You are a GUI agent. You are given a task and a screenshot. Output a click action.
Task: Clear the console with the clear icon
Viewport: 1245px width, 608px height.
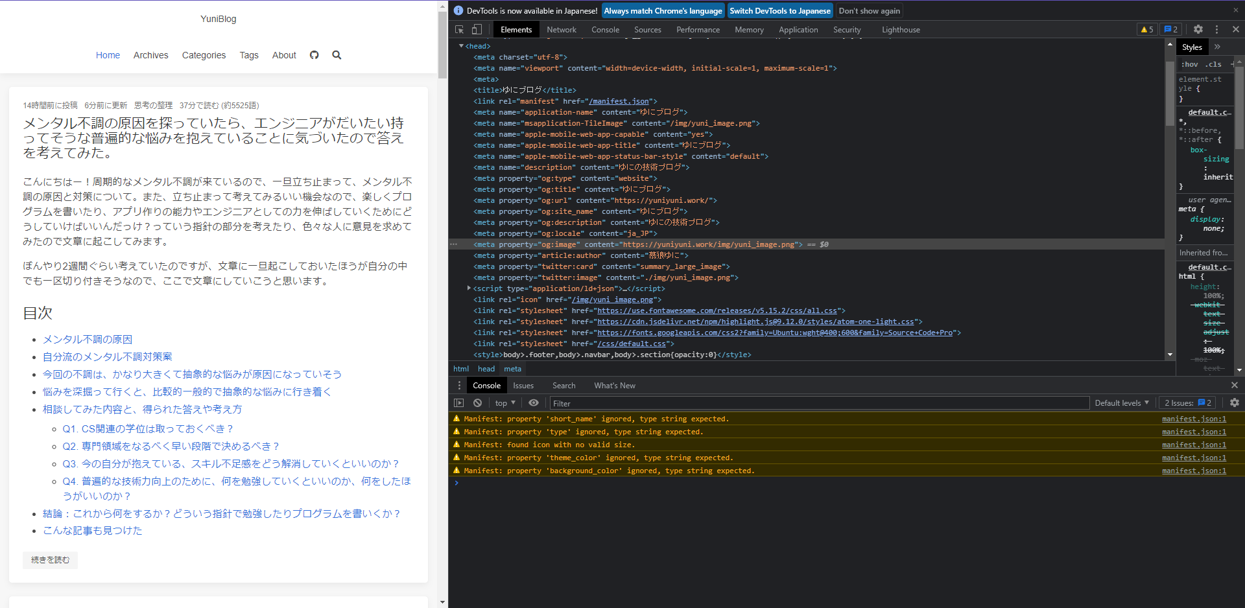(x=477, y=403)
